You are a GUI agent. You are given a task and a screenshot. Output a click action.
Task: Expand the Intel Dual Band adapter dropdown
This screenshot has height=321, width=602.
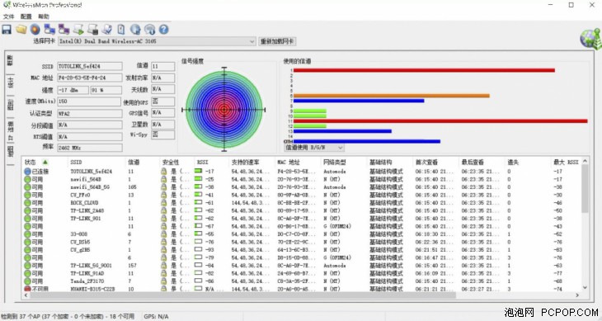pos(252,41)
